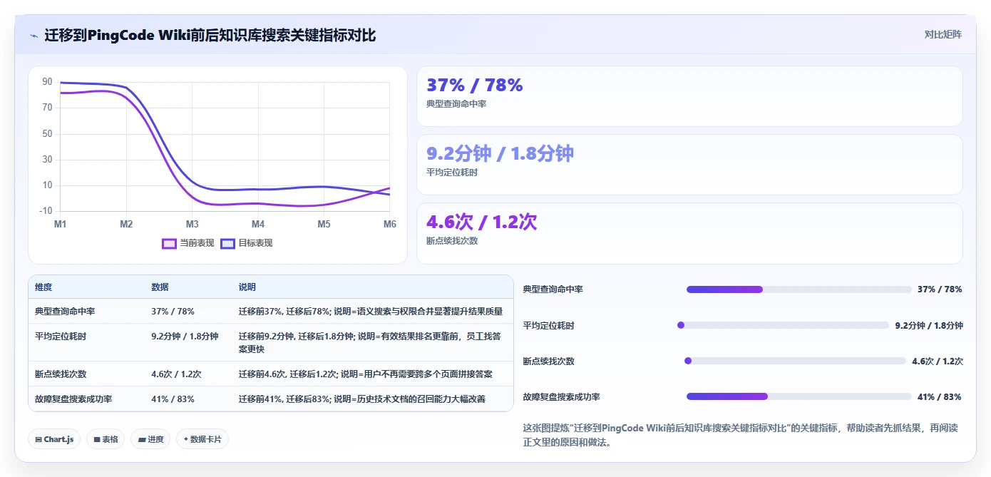Screen dimensions: 991x477
Task: Click the -10 tick on the chart y-axis
Action: coord(46,211)
